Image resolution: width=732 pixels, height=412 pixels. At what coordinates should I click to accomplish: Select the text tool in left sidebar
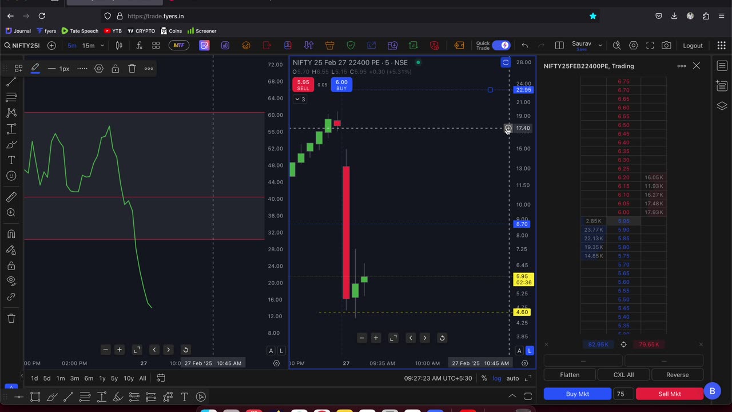[x=11, y=160]
